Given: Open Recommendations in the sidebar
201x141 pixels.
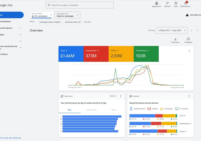Looking at the screenshot, I should [5, 21].
